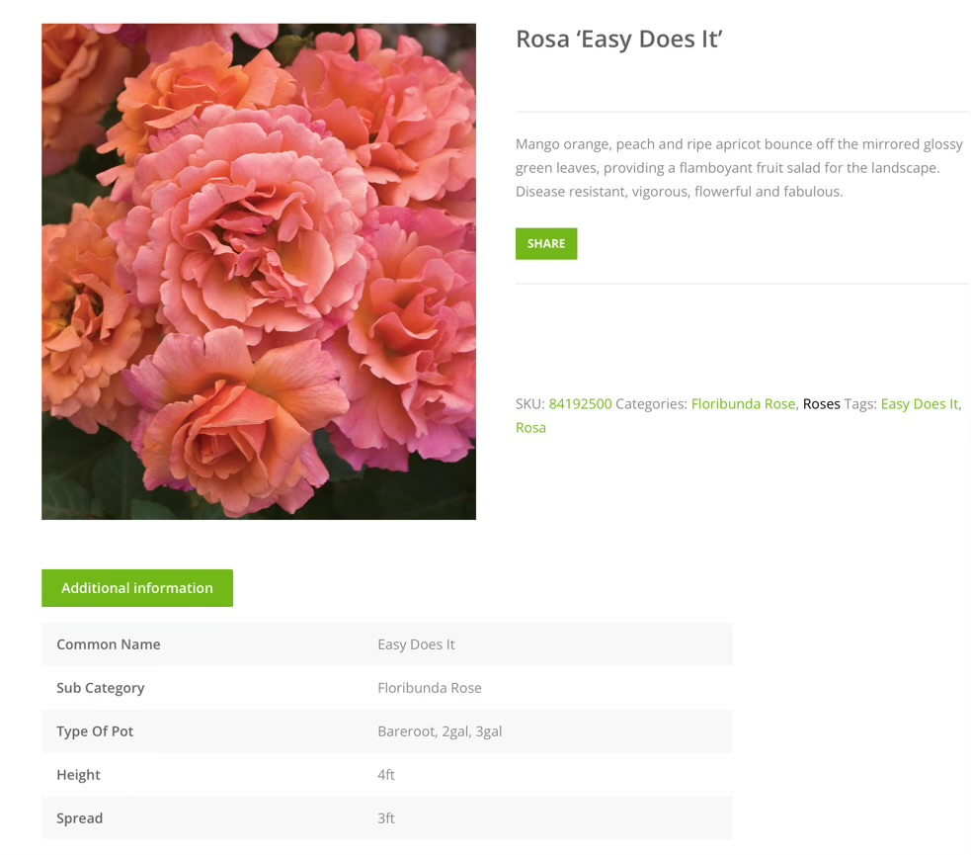Click the Common Name row label
This screenshot has width=971, height=855.
coord(109,644)
